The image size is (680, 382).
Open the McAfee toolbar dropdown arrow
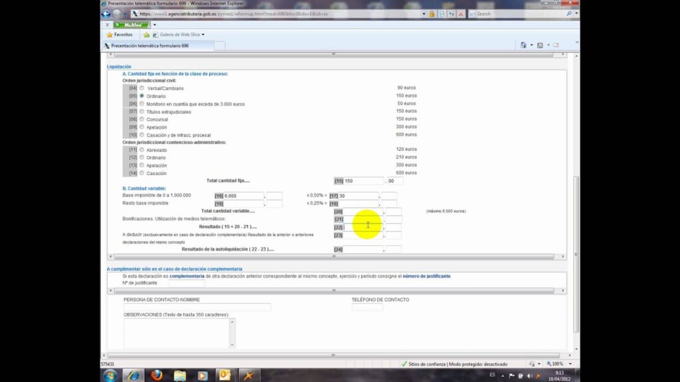154,25
